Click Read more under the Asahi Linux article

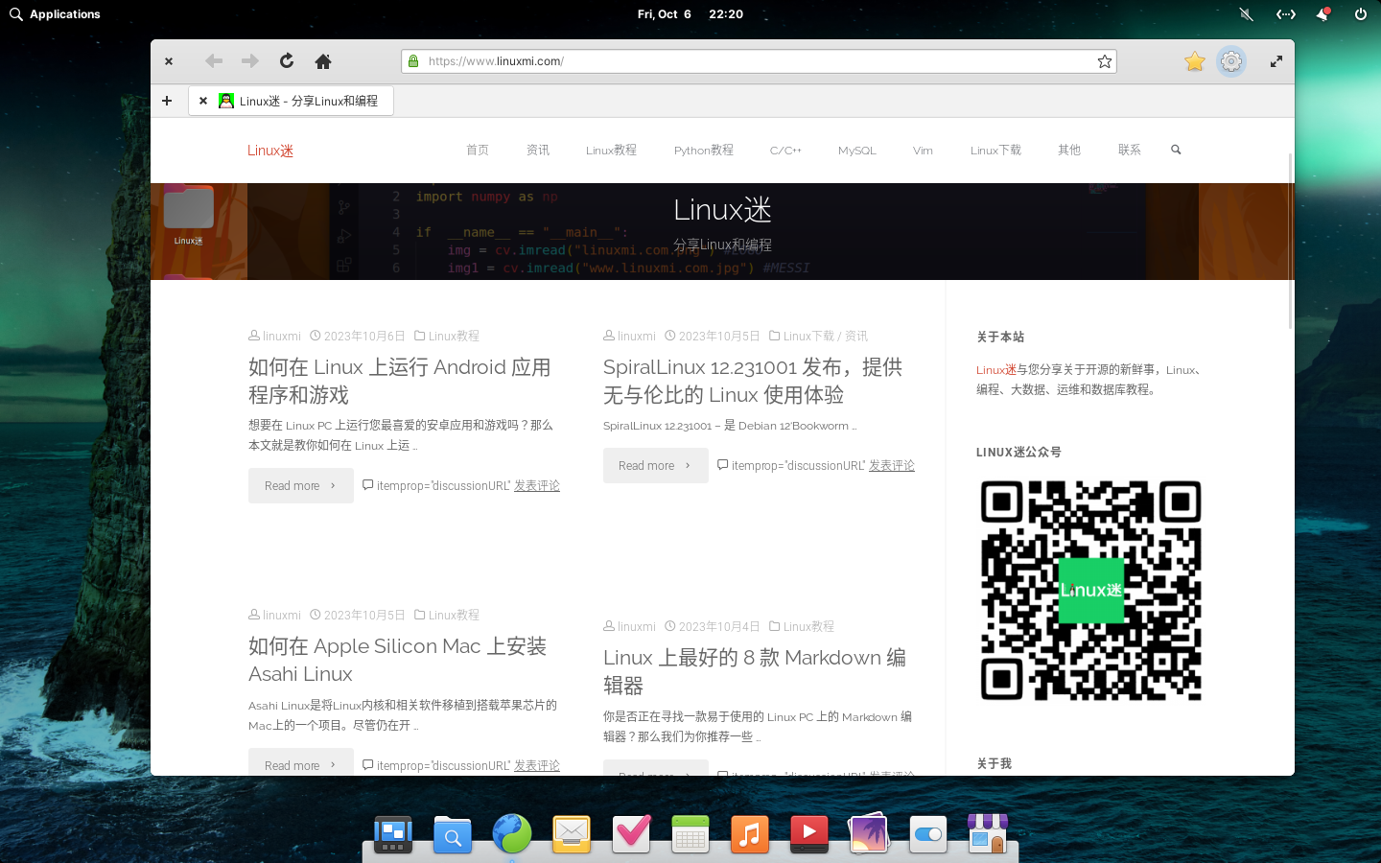point(301,763)
